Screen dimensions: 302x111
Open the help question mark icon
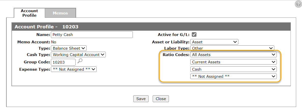click(298, 4)
